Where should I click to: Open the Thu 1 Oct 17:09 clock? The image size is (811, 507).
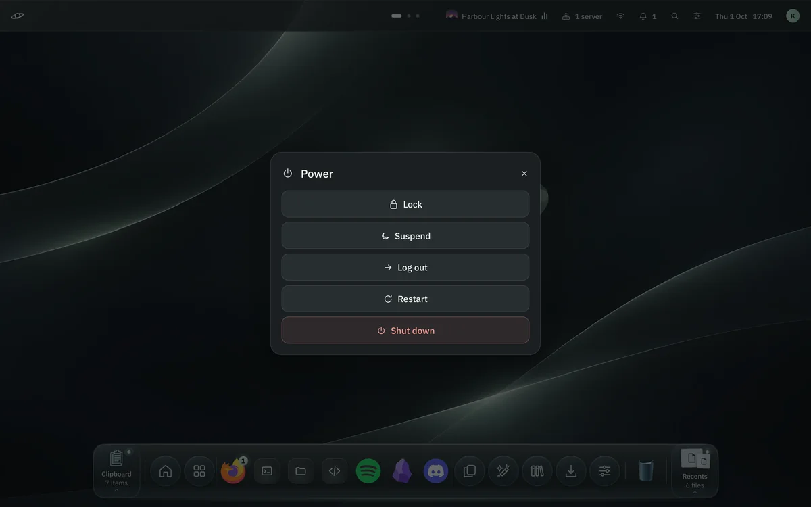pyautogui.click(x=743, y=16)
